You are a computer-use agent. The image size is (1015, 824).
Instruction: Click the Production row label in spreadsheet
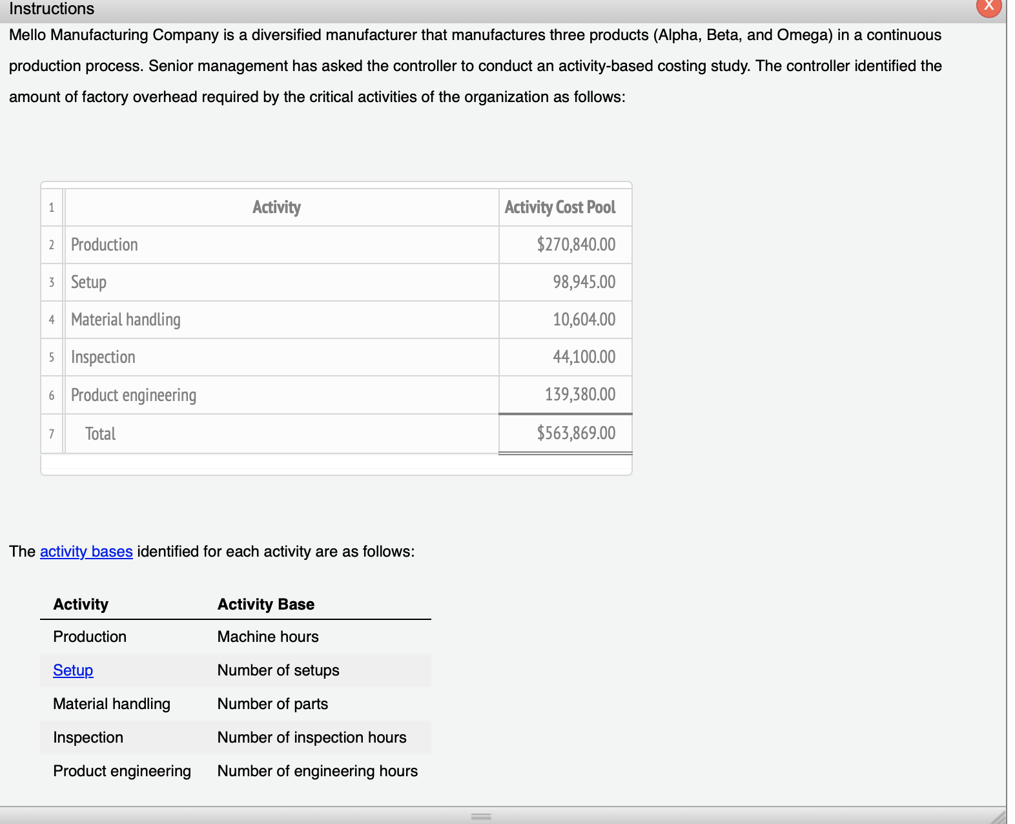pyautogui.click(x=104, y=245)
